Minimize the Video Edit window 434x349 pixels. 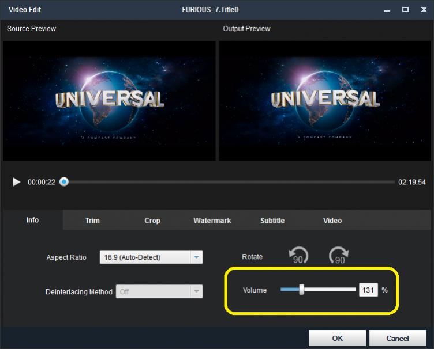387,10
